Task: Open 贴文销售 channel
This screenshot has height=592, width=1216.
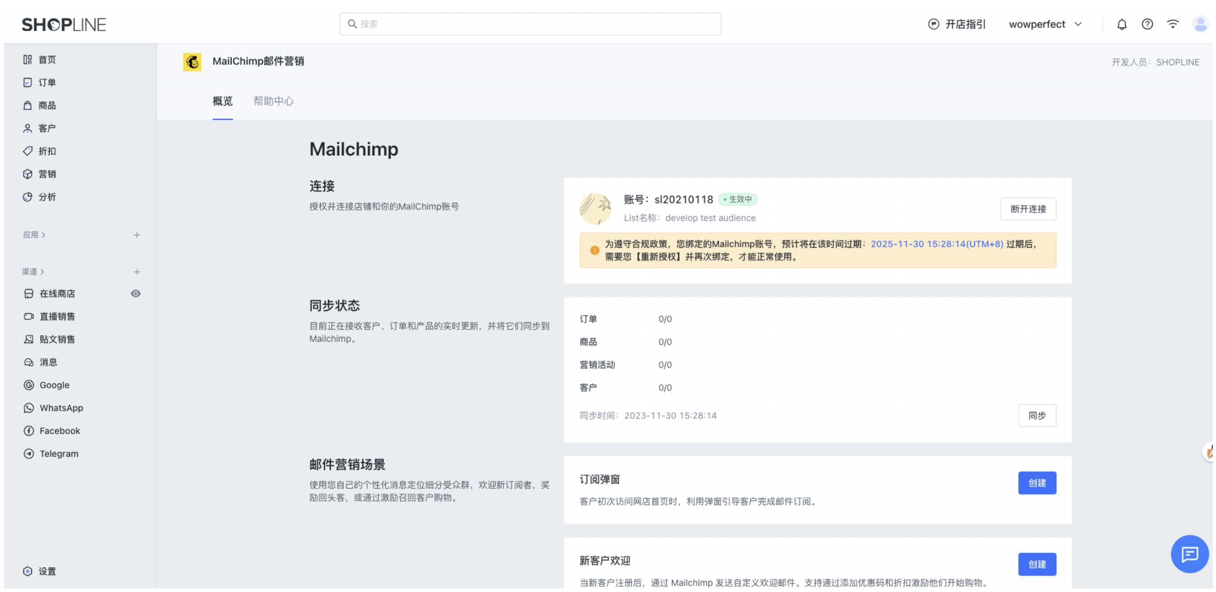Action: (50, 339)
